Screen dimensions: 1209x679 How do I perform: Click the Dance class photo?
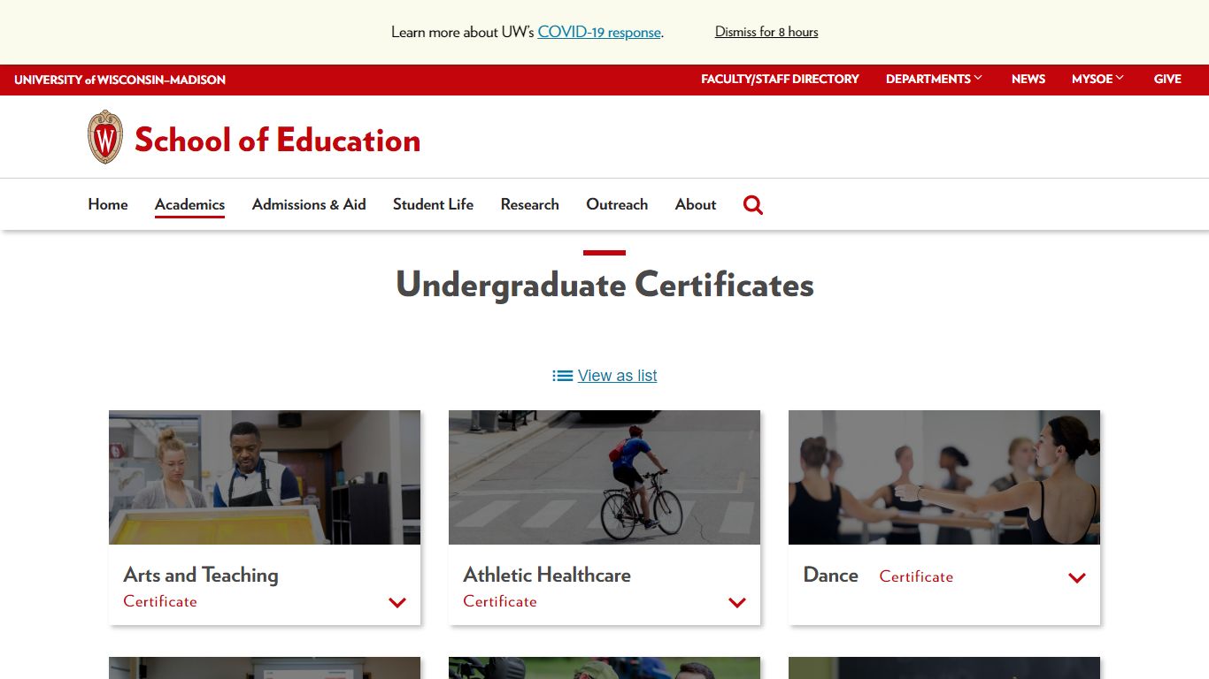coord(944,477)
